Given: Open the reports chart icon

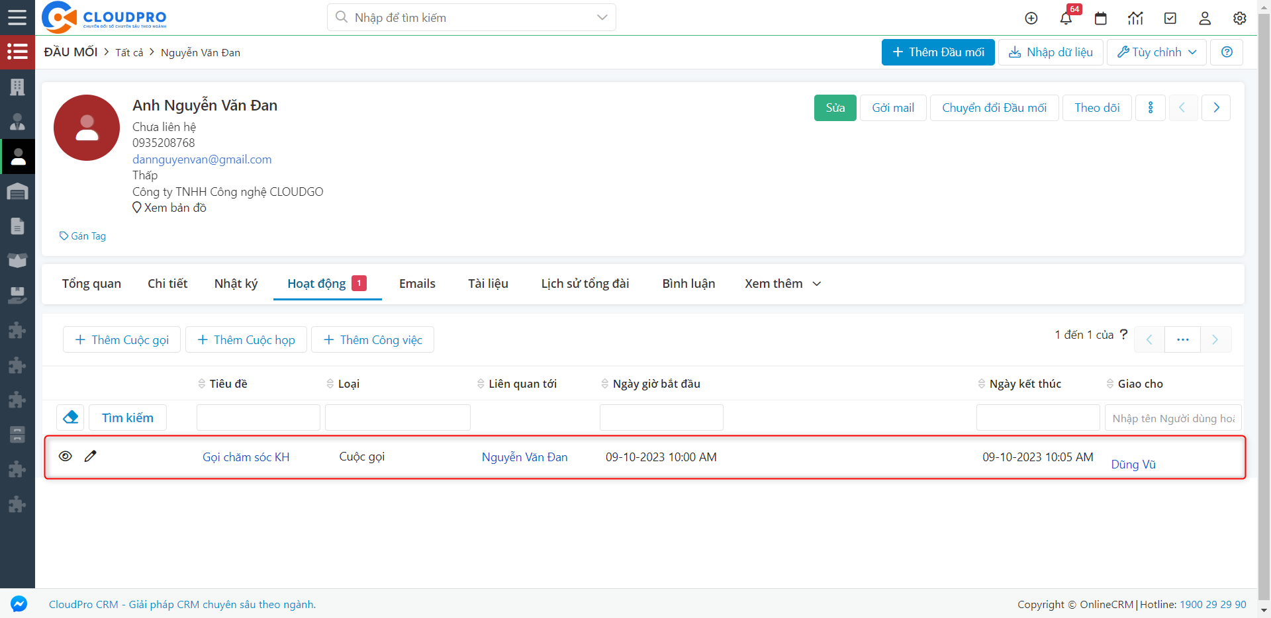Looking at the screenshot, I should pos(1135,19).
